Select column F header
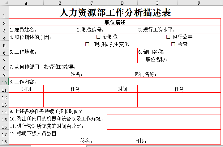 (x=199, y=3)
